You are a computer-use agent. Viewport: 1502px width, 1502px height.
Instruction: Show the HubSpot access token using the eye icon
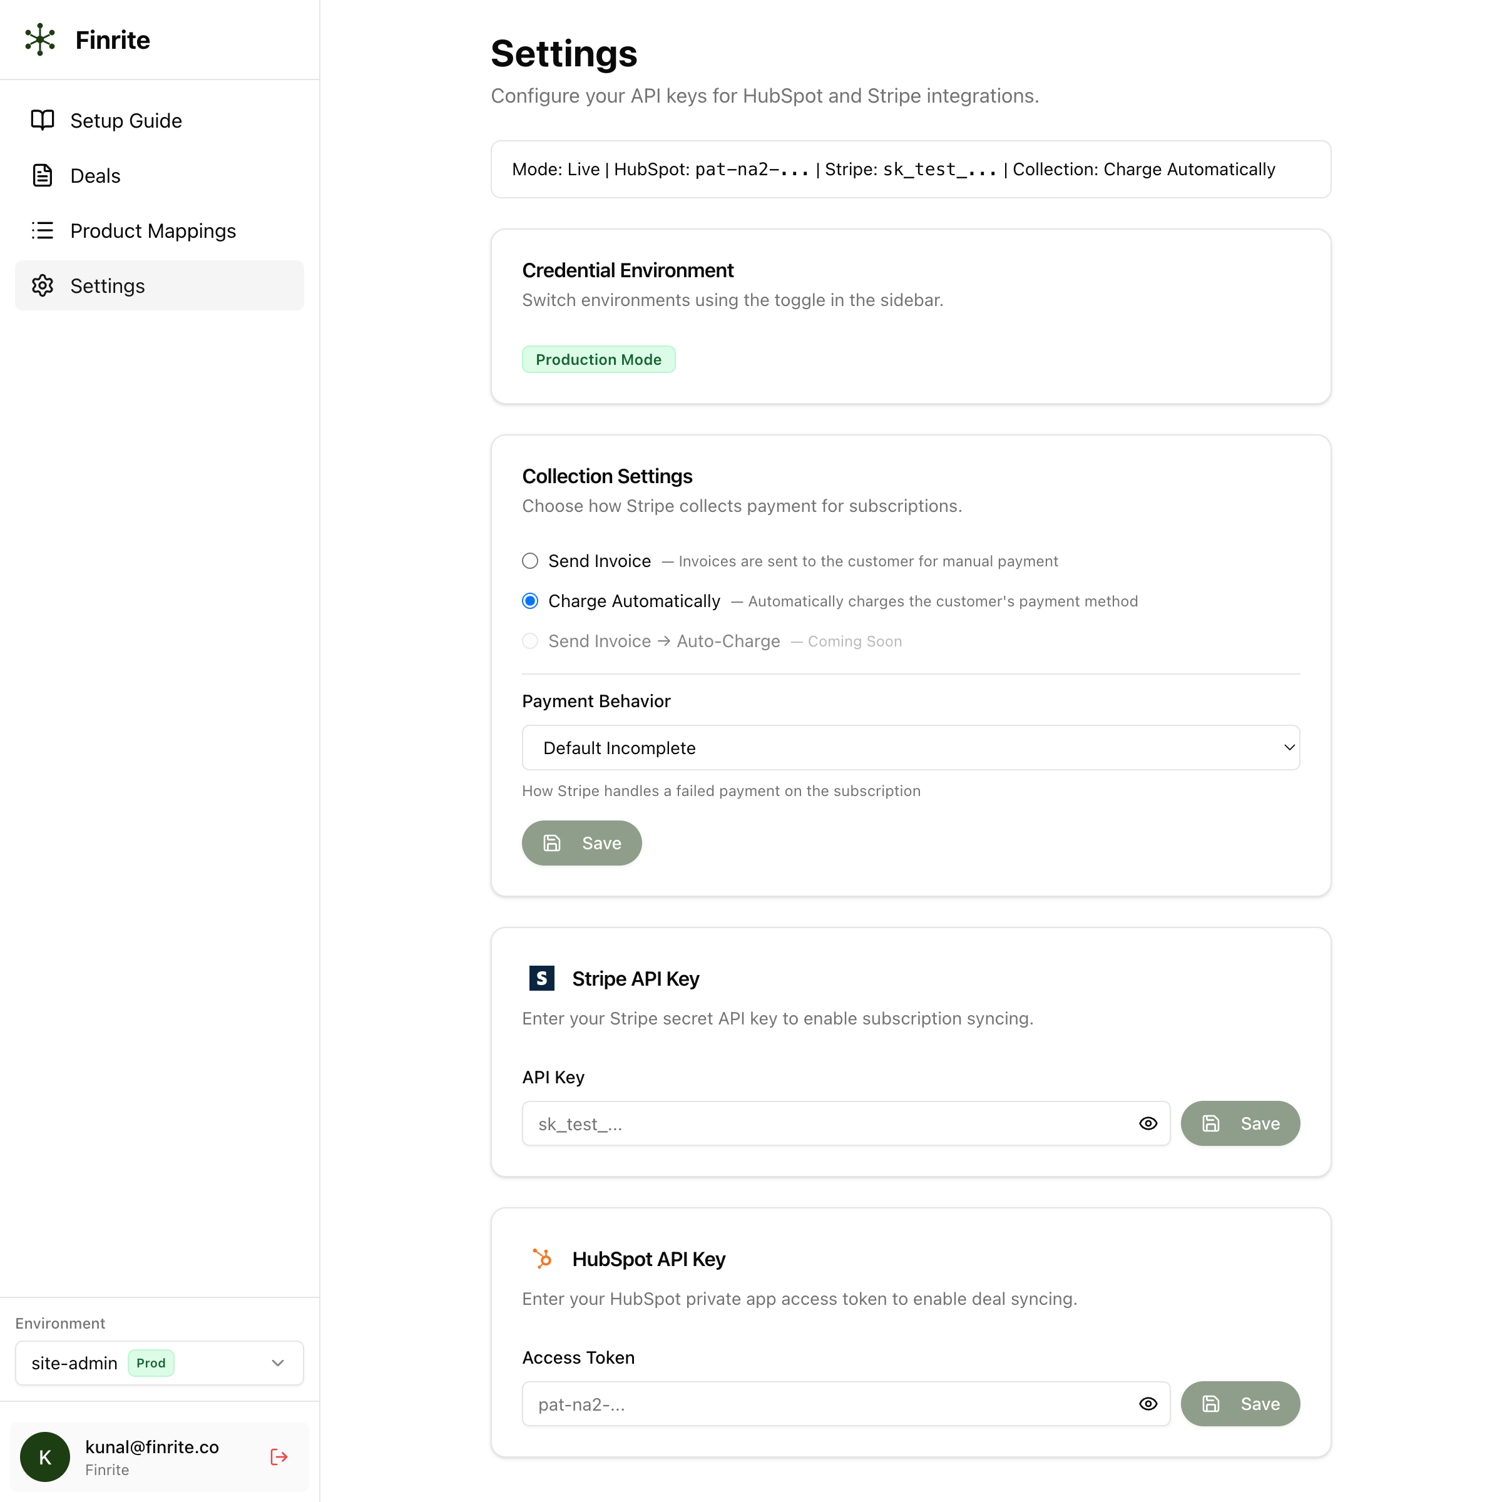click(x=1148, y=1404)
